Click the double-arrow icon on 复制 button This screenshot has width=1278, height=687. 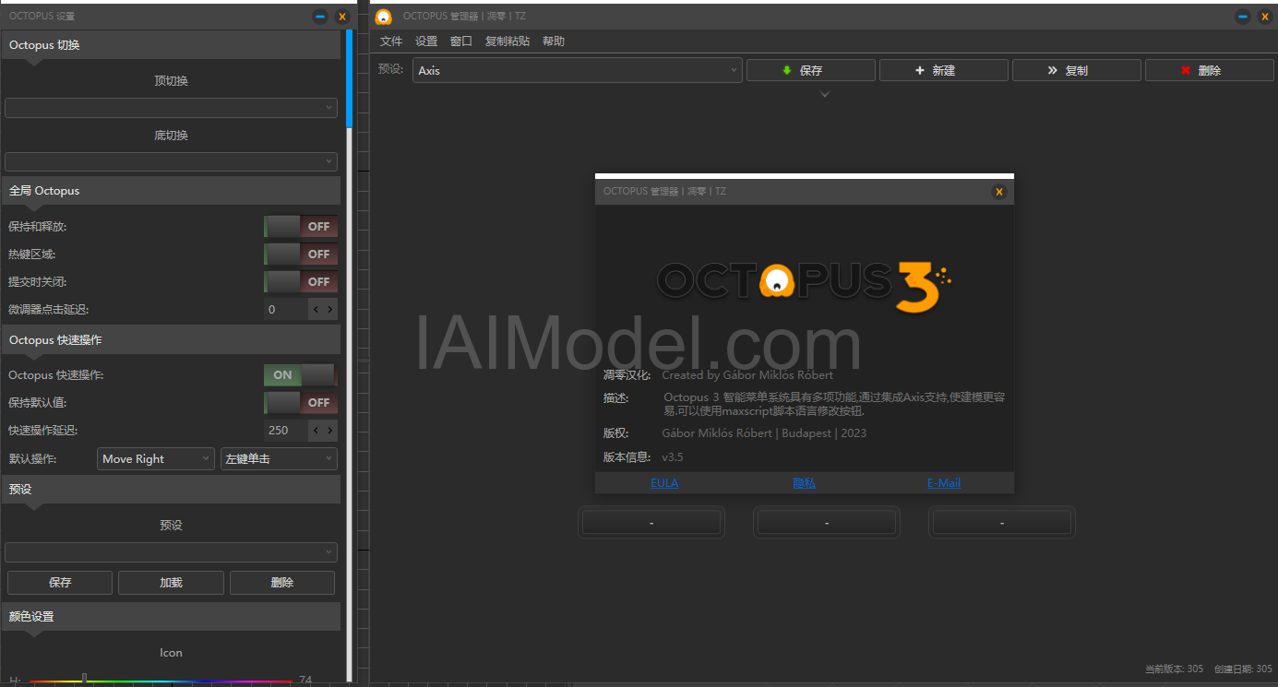pos(1053,70)
